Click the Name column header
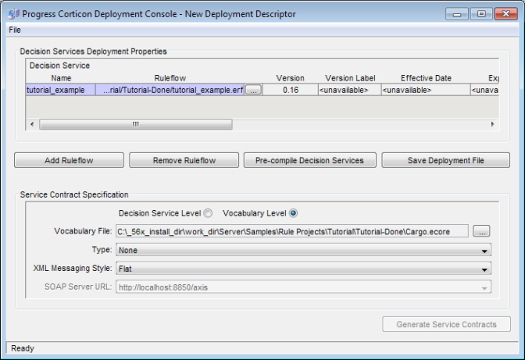 point(61,78)
